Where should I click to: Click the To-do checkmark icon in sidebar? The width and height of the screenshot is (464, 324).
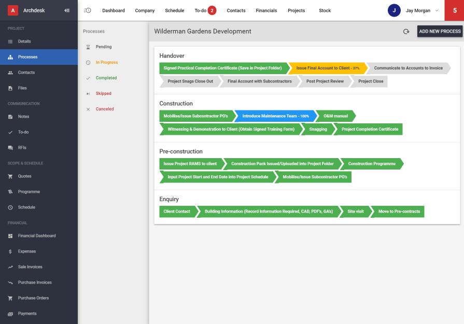pos(10,132)
